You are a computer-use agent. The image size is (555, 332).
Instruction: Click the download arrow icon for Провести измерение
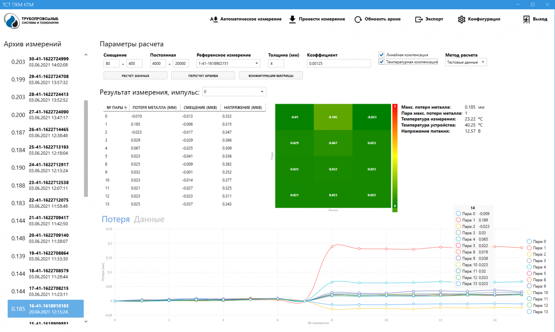click(x=293, y=19)
